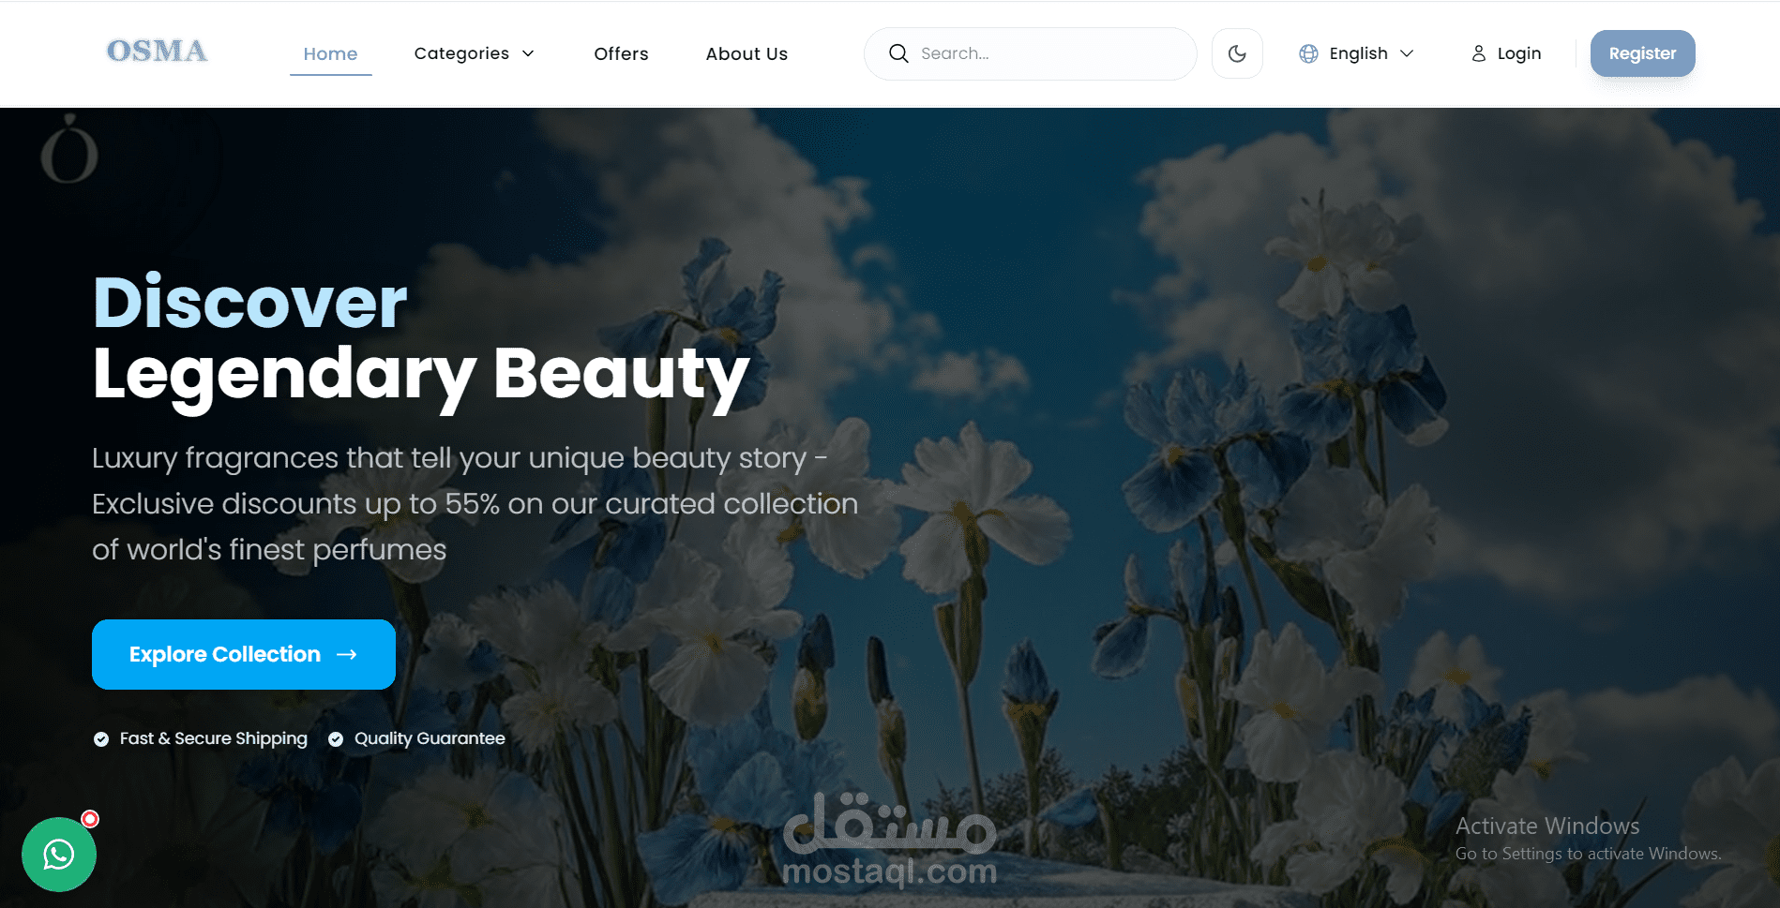Click the Categories chevron arrow
This screenshot has height=908, width=1780.
click(x=528, y=53)
